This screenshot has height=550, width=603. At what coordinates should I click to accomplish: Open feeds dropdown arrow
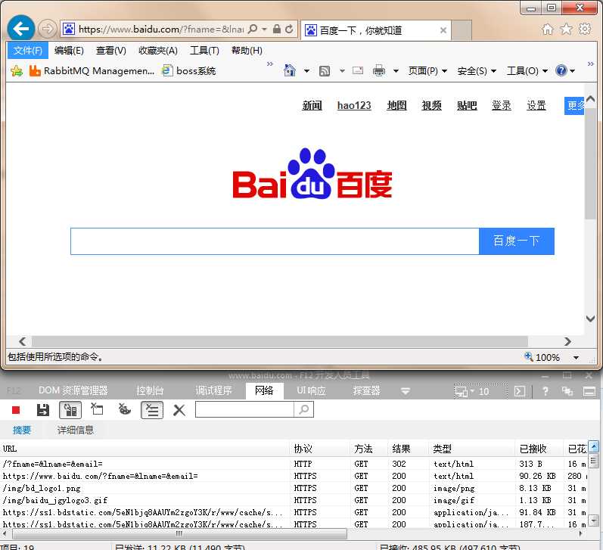pos(342,71)
